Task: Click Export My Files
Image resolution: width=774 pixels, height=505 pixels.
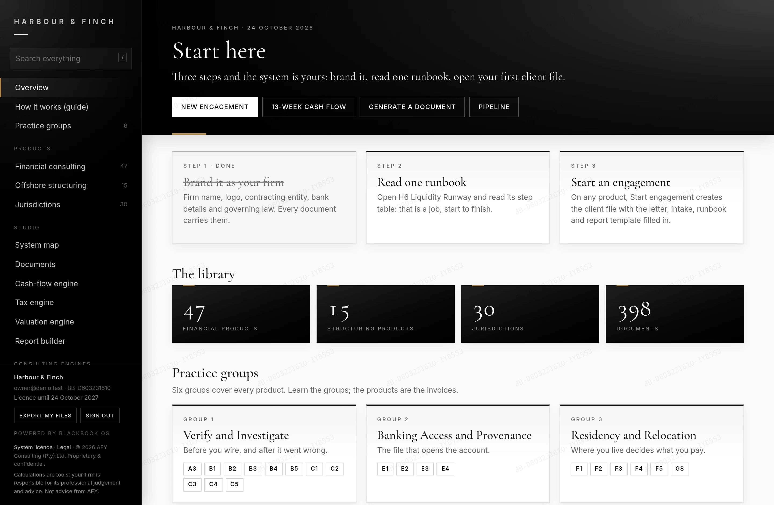Action: point(45,416)
